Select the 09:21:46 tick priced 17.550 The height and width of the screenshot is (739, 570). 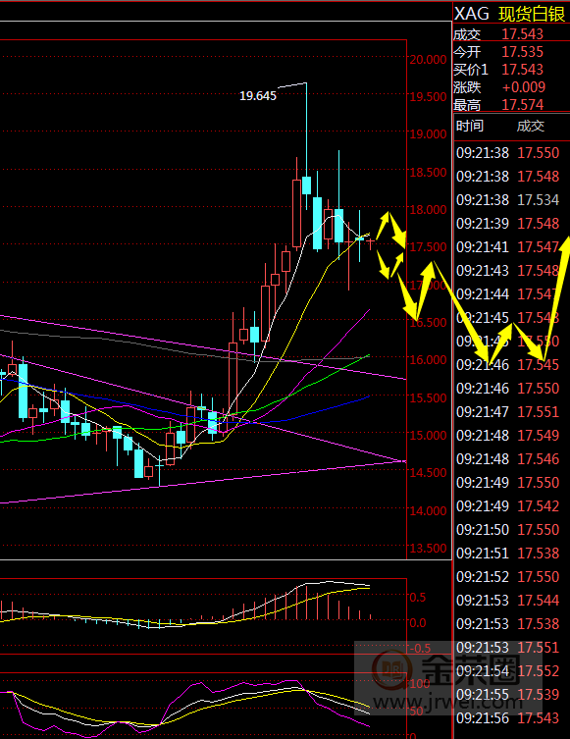(x=508, y=389)
